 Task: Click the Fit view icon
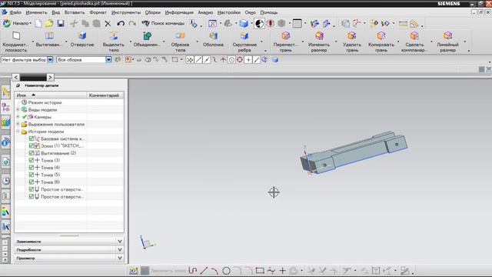point(212,24)
